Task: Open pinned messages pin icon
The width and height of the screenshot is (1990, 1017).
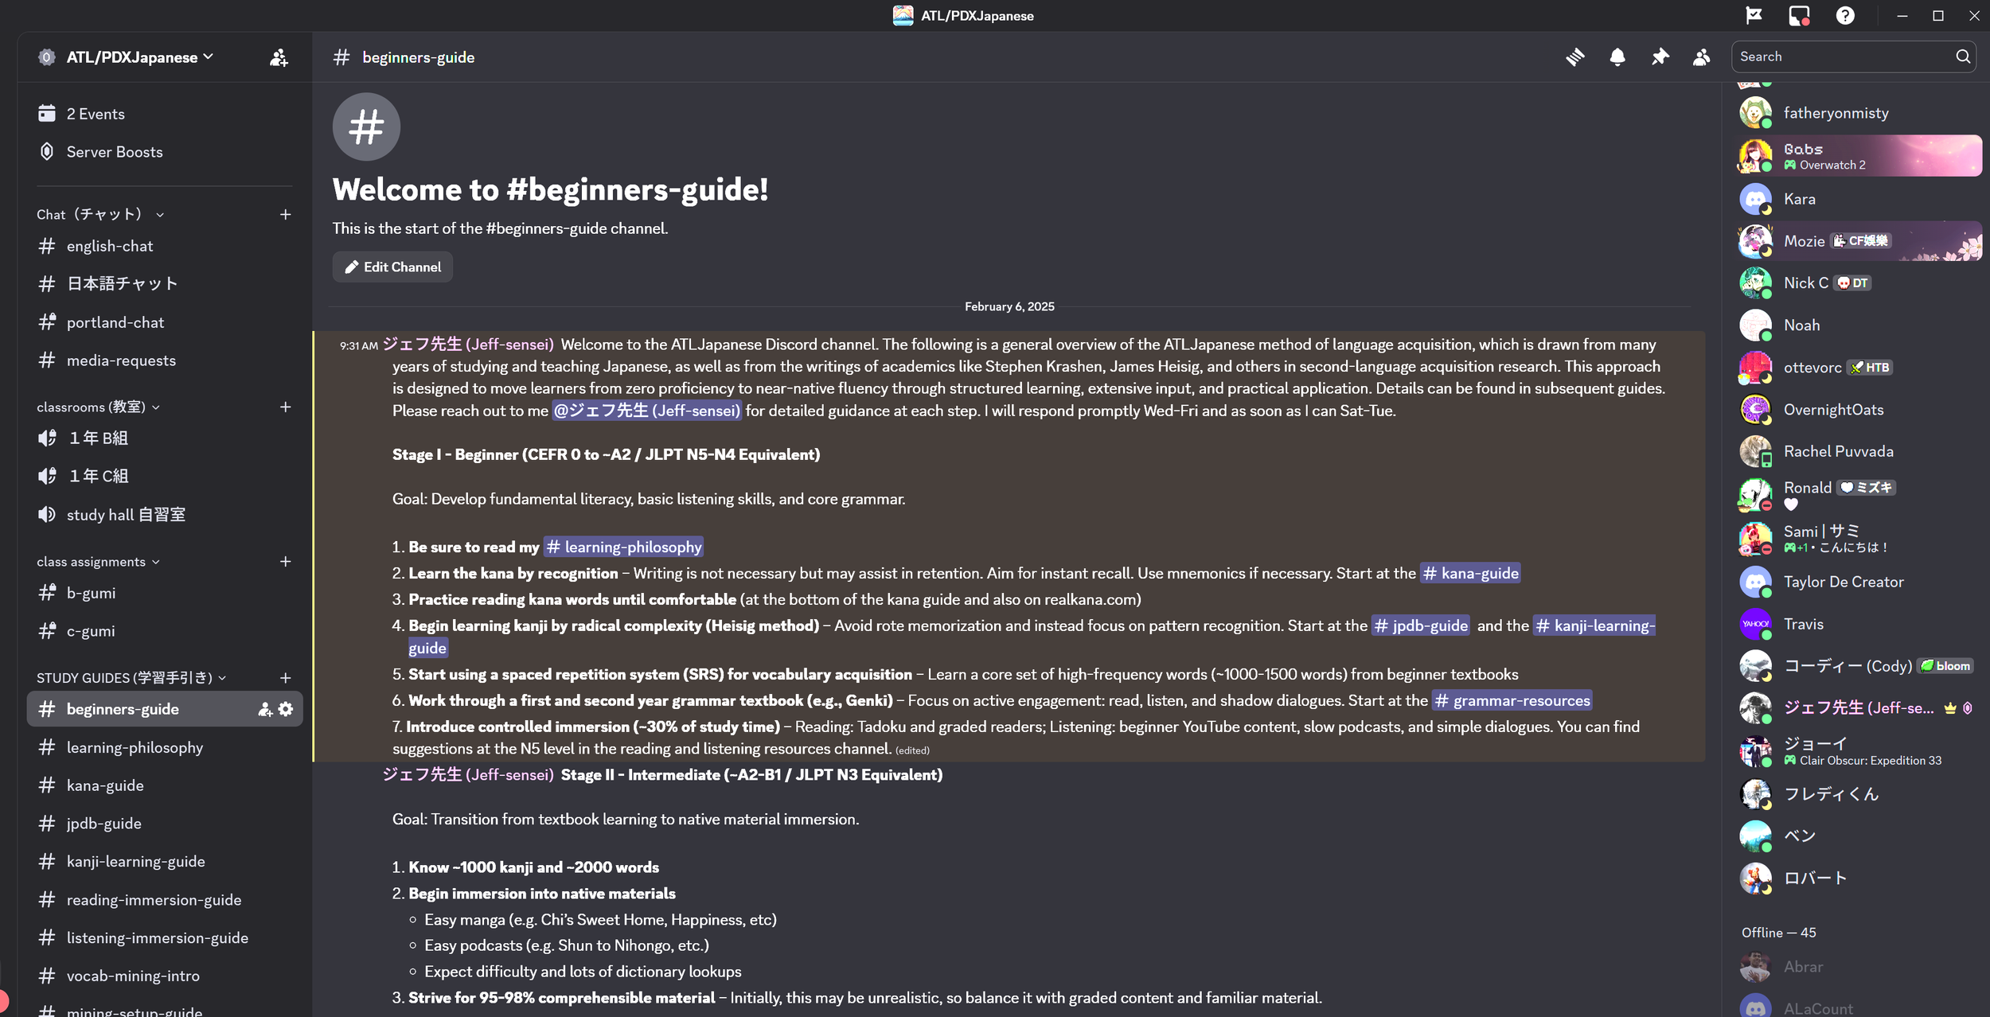Action: (1660, 57)
